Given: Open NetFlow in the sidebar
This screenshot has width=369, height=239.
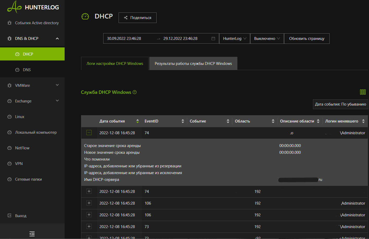Looking at the screenshot, I should click(x=32, y=148).
